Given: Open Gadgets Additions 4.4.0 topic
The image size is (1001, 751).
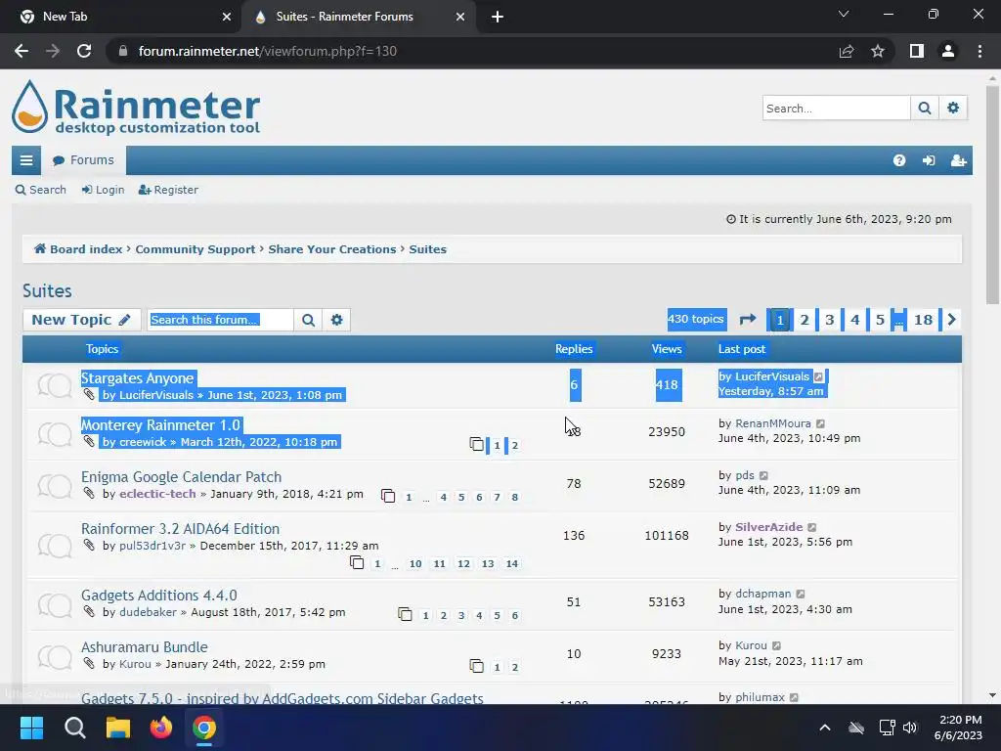Looking at the screenshot, I should (159, 596).
